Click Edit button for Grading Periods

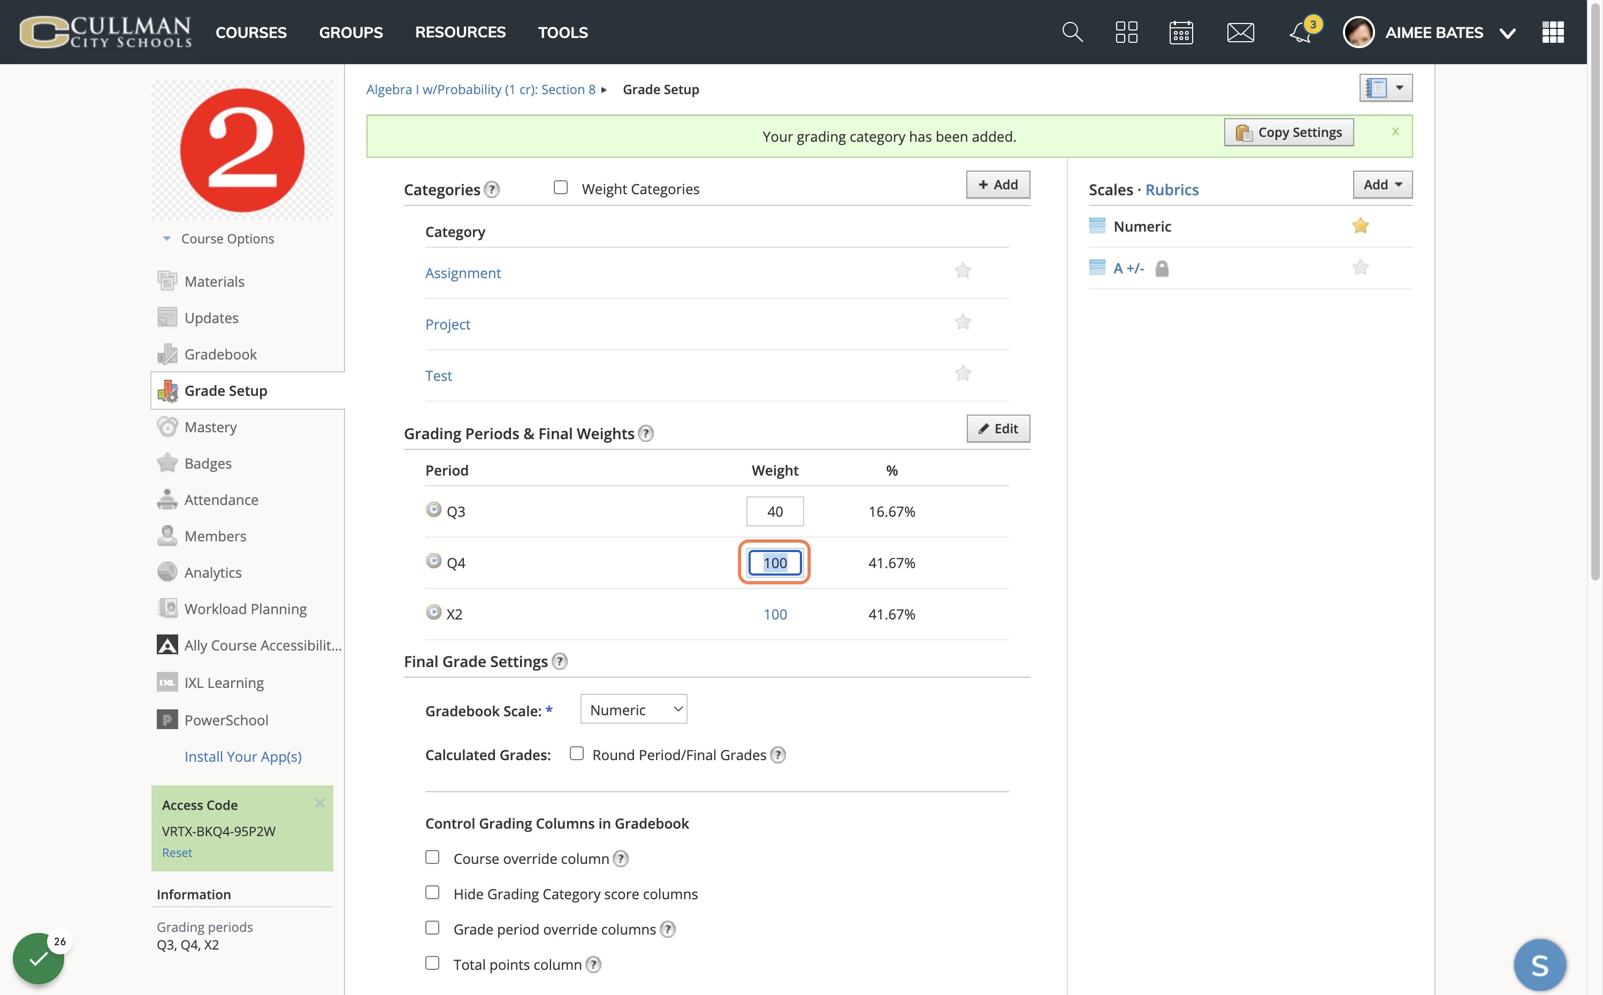pos(998,429)
